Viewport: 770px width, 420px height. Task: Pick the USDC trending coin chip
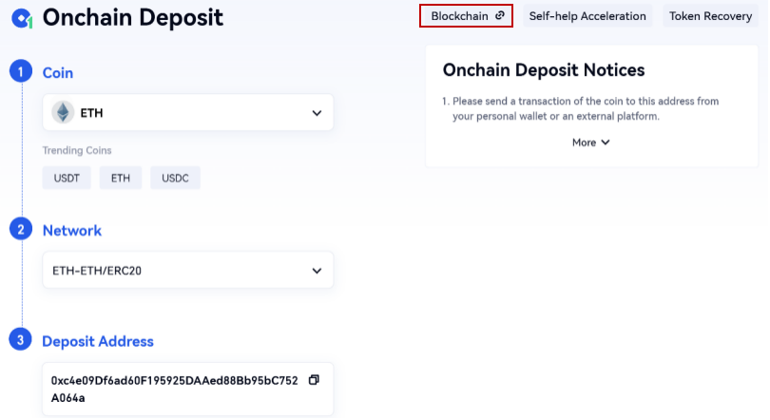coord(175,178)
